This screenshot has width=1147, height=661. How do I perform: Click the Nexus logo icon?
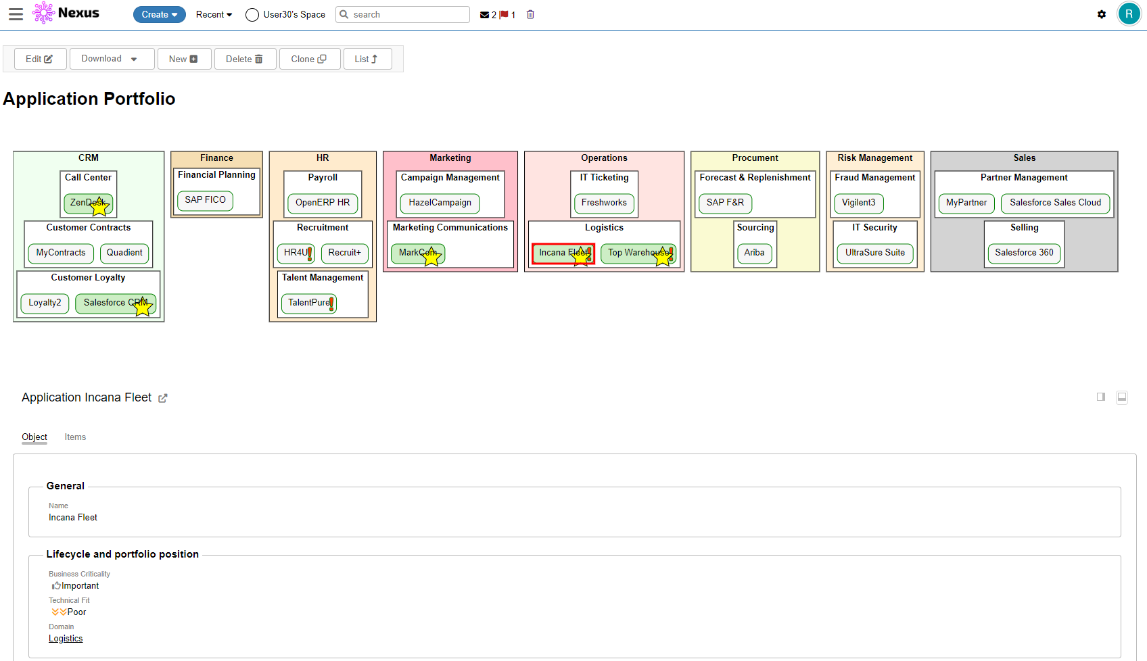(x=43, y=13)
